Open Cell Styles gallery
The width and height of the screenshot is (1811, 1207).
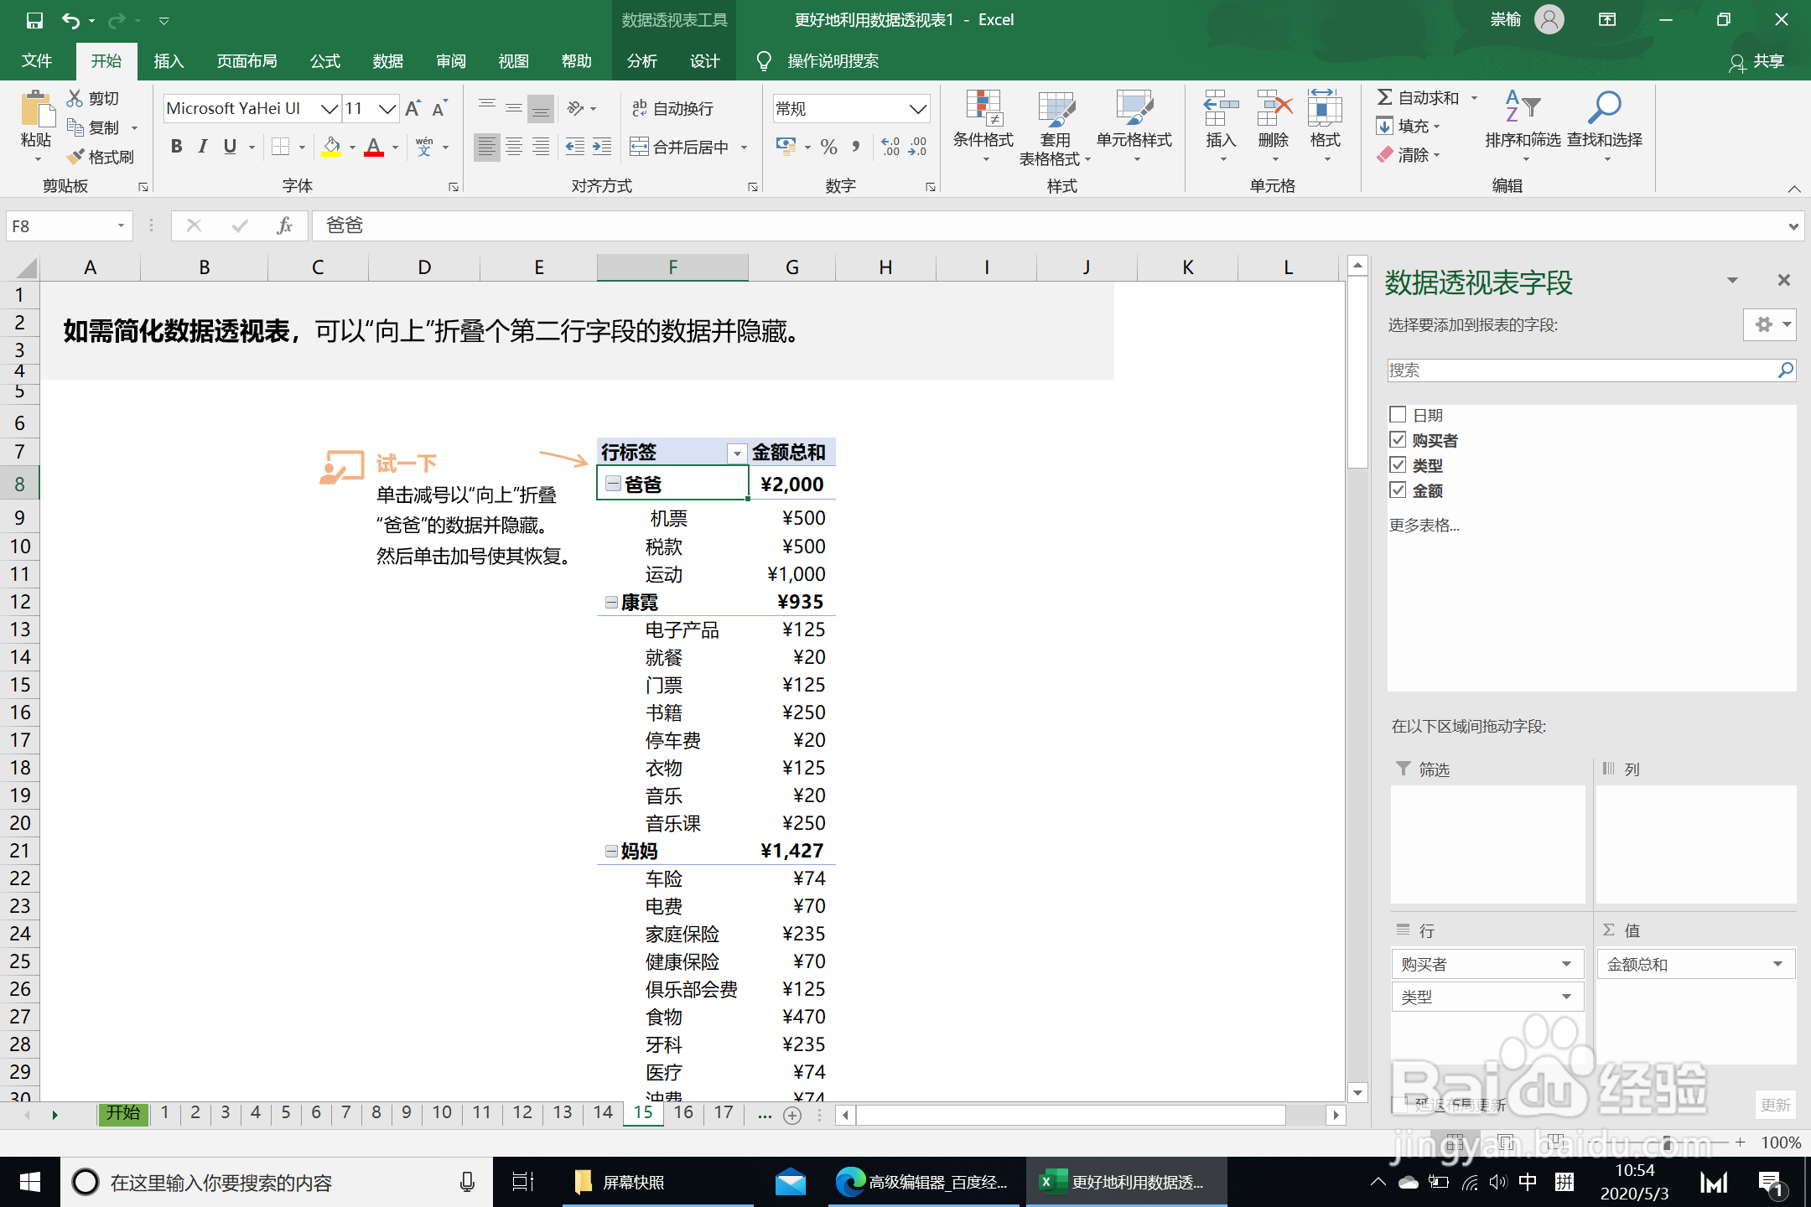click(1134, 127)
